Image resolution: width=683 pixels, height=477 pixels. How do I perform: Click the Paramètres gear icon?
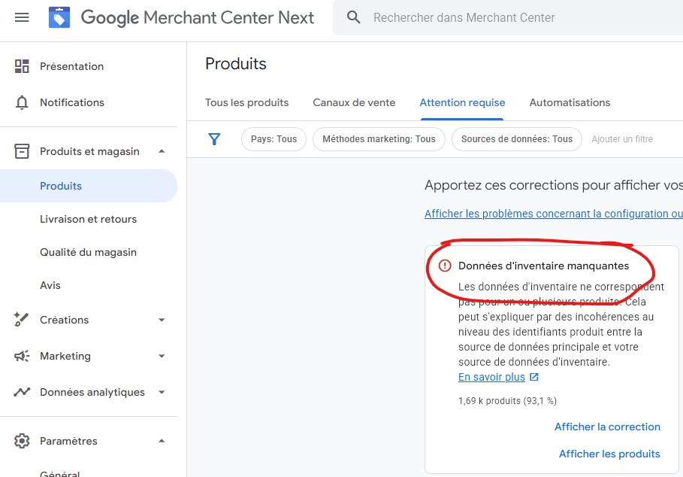22,441
